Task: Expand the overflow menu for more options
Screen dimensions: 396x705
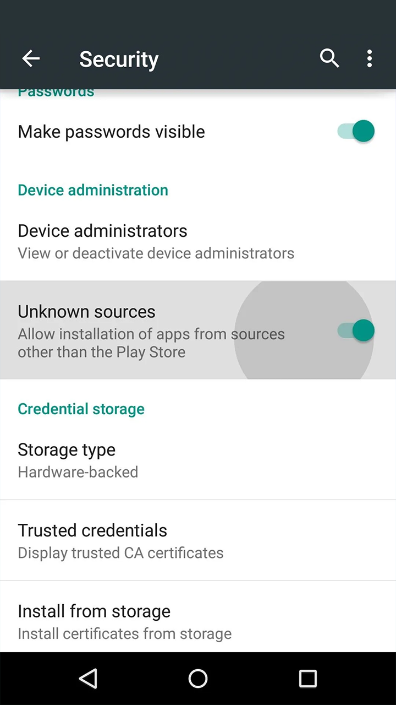Action: pyautogui.click(x=369, y=58)
